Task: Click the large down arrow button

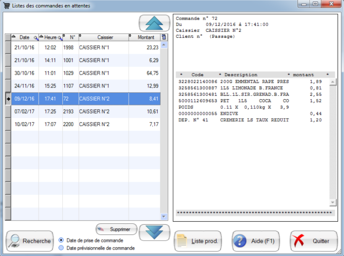Action: click(154, 232)
